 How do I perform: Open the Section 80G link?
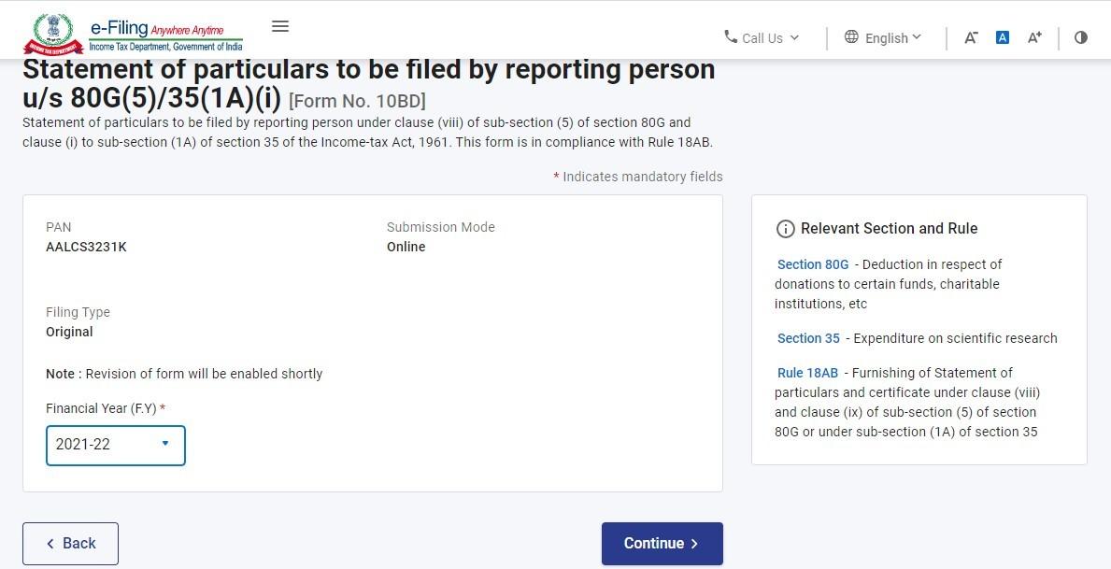pyautogui.click(x=813, y=264)
